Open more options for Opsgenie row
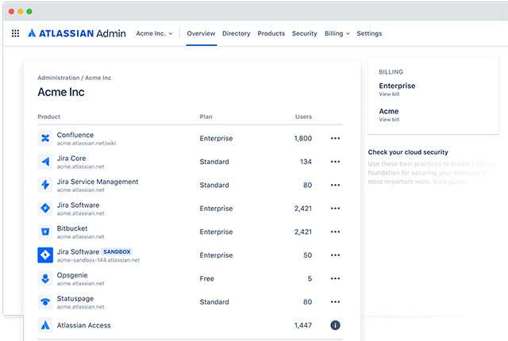This screenshot has height=341, width=508. pyautogui.click(x=335, y=278)
